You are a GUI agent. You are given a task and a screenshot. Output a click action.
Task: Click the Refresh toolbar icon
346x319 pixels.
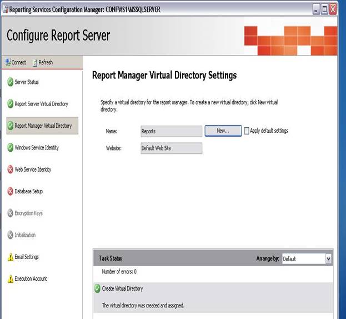point(35,63)
